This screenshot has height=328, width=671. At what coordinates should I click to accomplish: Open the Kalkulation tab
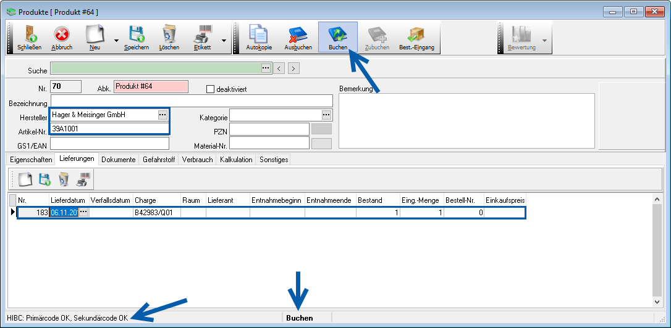[x=236, y=159]
